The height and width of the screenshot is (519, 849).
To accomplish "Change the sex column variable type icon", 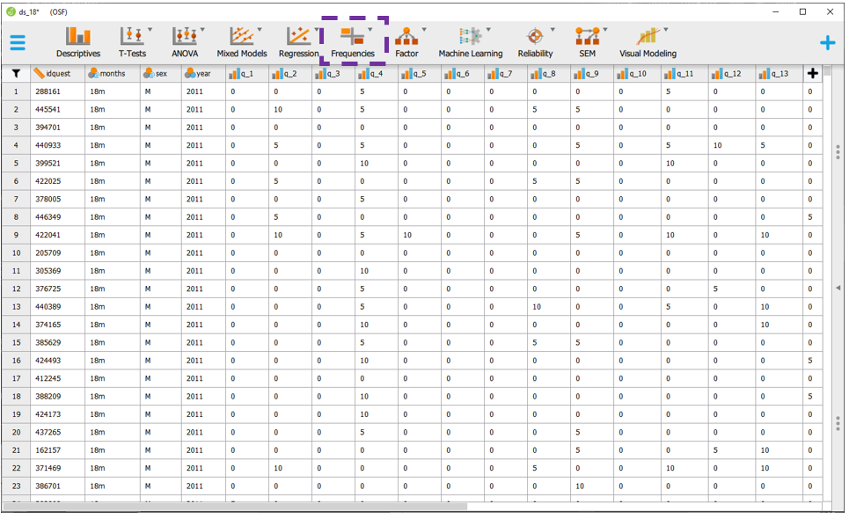I will [150, 74].
